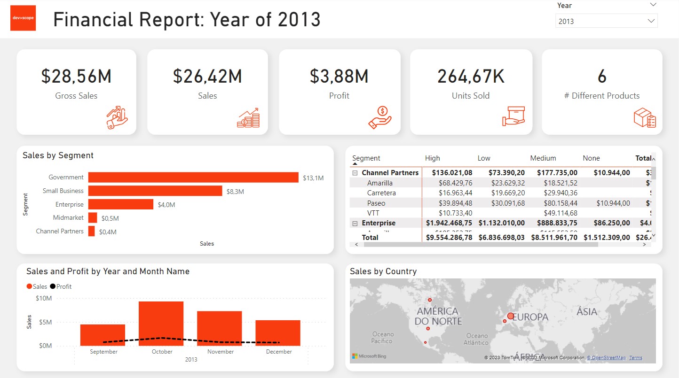Open the Year 2013 slicer dropdown
Screen dimensions: 679x378
pos(651,21)
